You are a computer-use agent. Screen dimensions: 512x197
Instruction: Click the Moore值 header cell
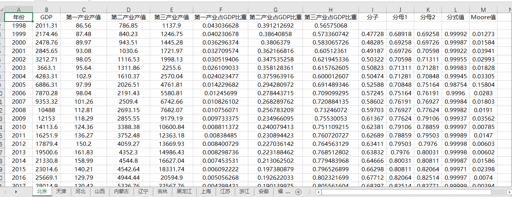pyautogui.click(x=484, y=17)
